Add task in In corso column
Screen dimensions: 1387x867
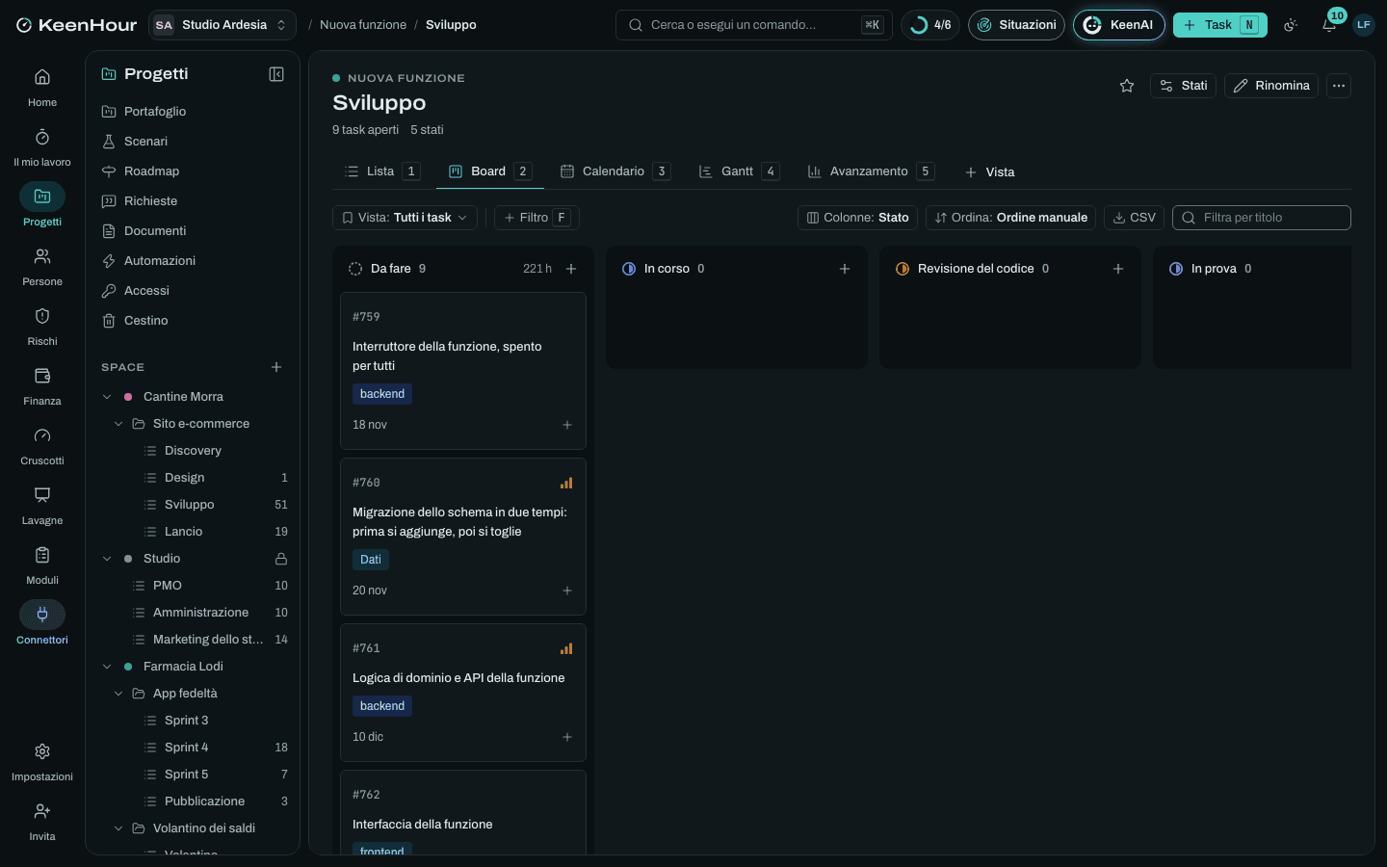click(x=845, y=269)
